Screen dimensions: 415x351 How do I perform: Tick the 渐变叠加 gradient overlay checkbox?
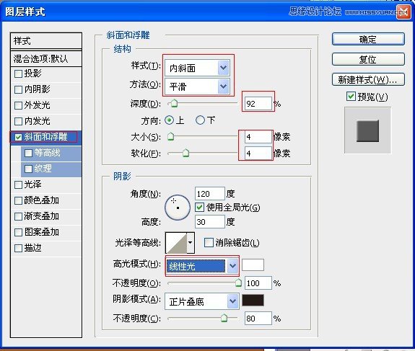(x=18, y=216)
